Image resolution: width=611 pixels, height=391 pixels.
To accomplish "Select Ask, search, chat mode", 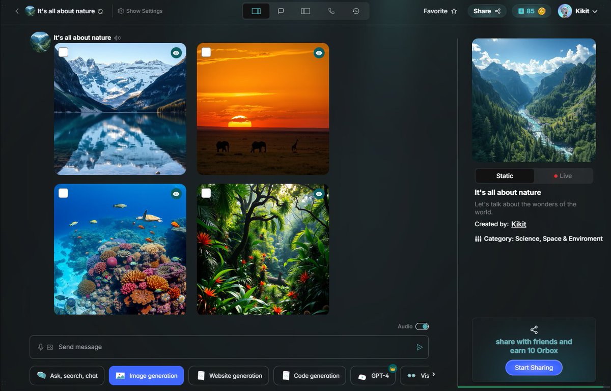I will (67, 376).
